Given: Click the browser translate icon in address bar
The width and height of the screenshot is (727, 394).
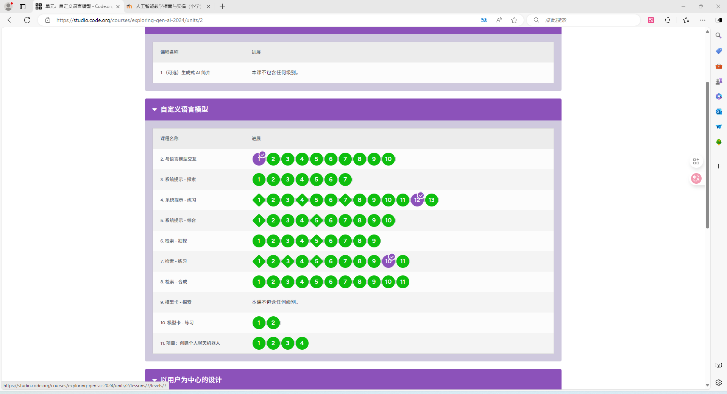Looking at the screenshot, I should 484,20.
